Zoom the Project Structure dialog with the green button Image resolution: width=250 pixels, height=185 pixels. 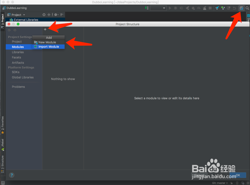pyautogui.click(x=18, y=24)
